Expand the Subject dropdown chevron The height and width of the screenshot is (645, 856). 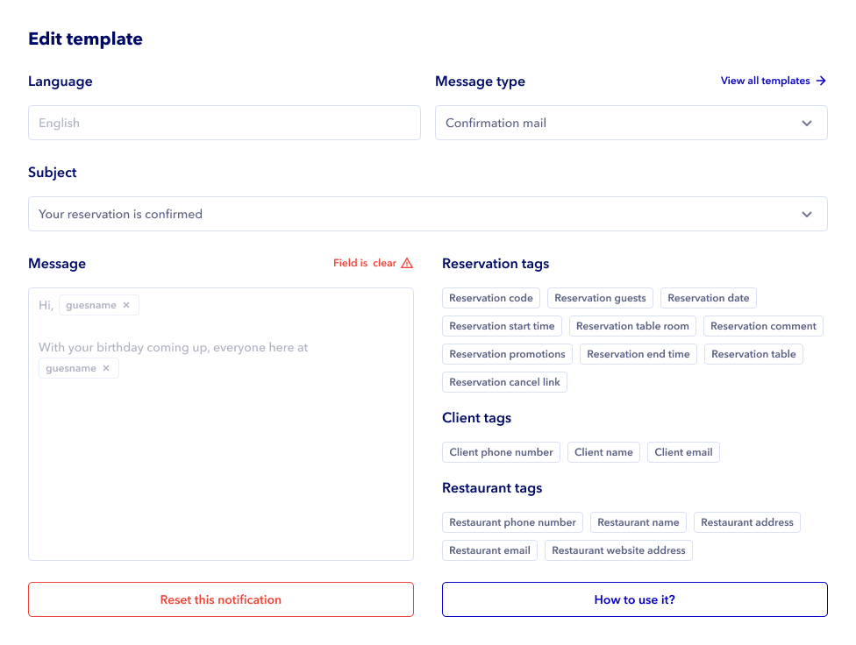pos(807,214)
